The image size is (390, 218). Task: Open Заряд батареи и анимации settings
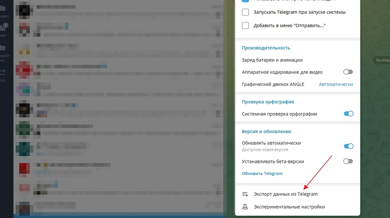pyautogui.click(x=272, y=60)
